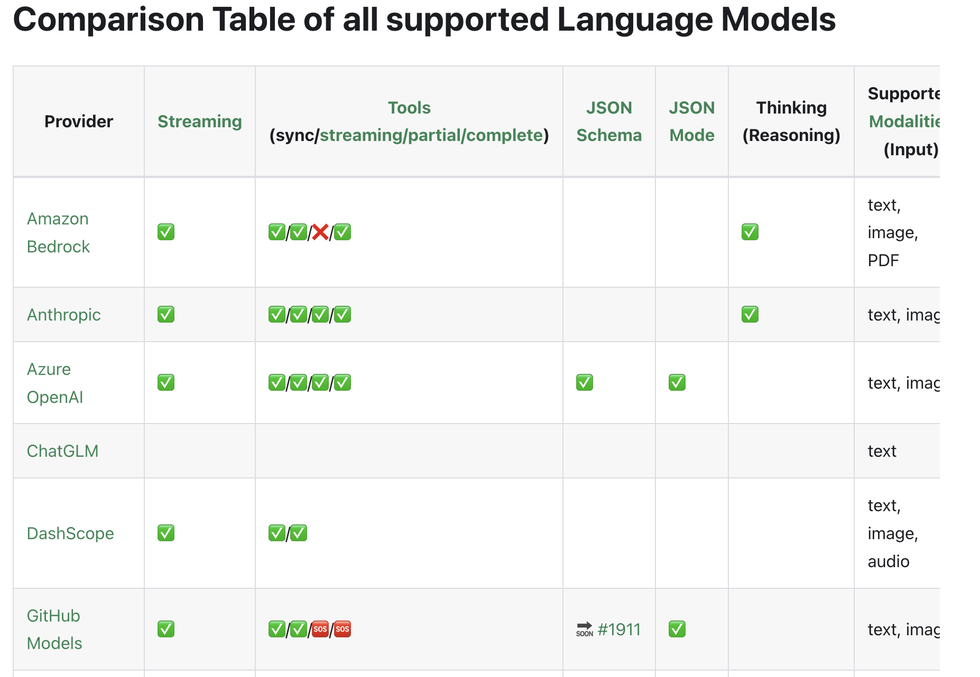Click the ChatGLM provider link
The width and height of the screenshot is (980, 677).
pyautogui.click(x=62, y=451)
